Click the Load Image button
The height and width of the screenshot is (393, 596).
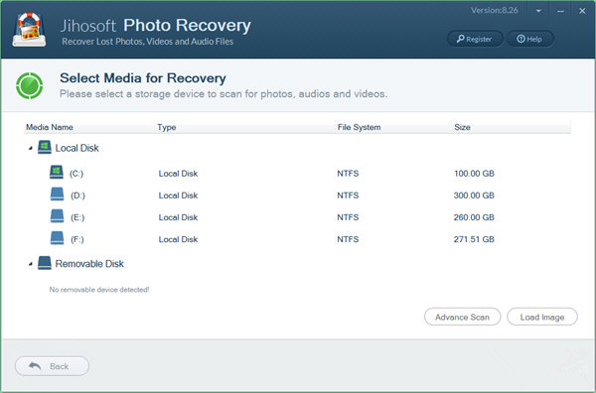(x=542, y=317)
